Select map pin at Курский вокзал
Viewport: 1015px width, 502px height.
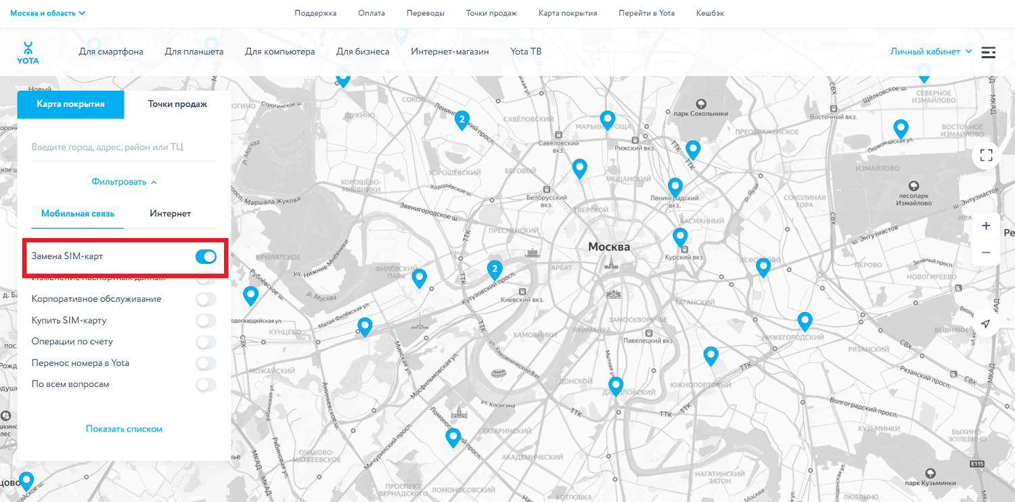[x=680, y=237]
